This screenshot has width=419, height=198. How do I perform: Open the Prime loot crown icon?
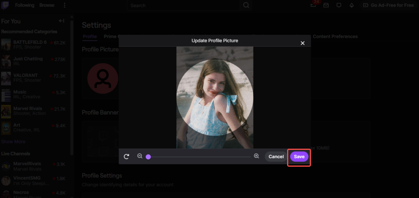pyautogui.click(x=313, y=5)
